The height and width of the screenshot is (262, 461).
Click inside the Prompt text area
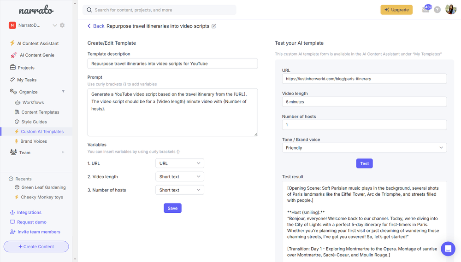pyautogui.click(x=172, y=112)
